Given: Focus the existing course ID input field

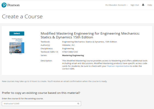Looking at the screenshot, I should [41, 104].
